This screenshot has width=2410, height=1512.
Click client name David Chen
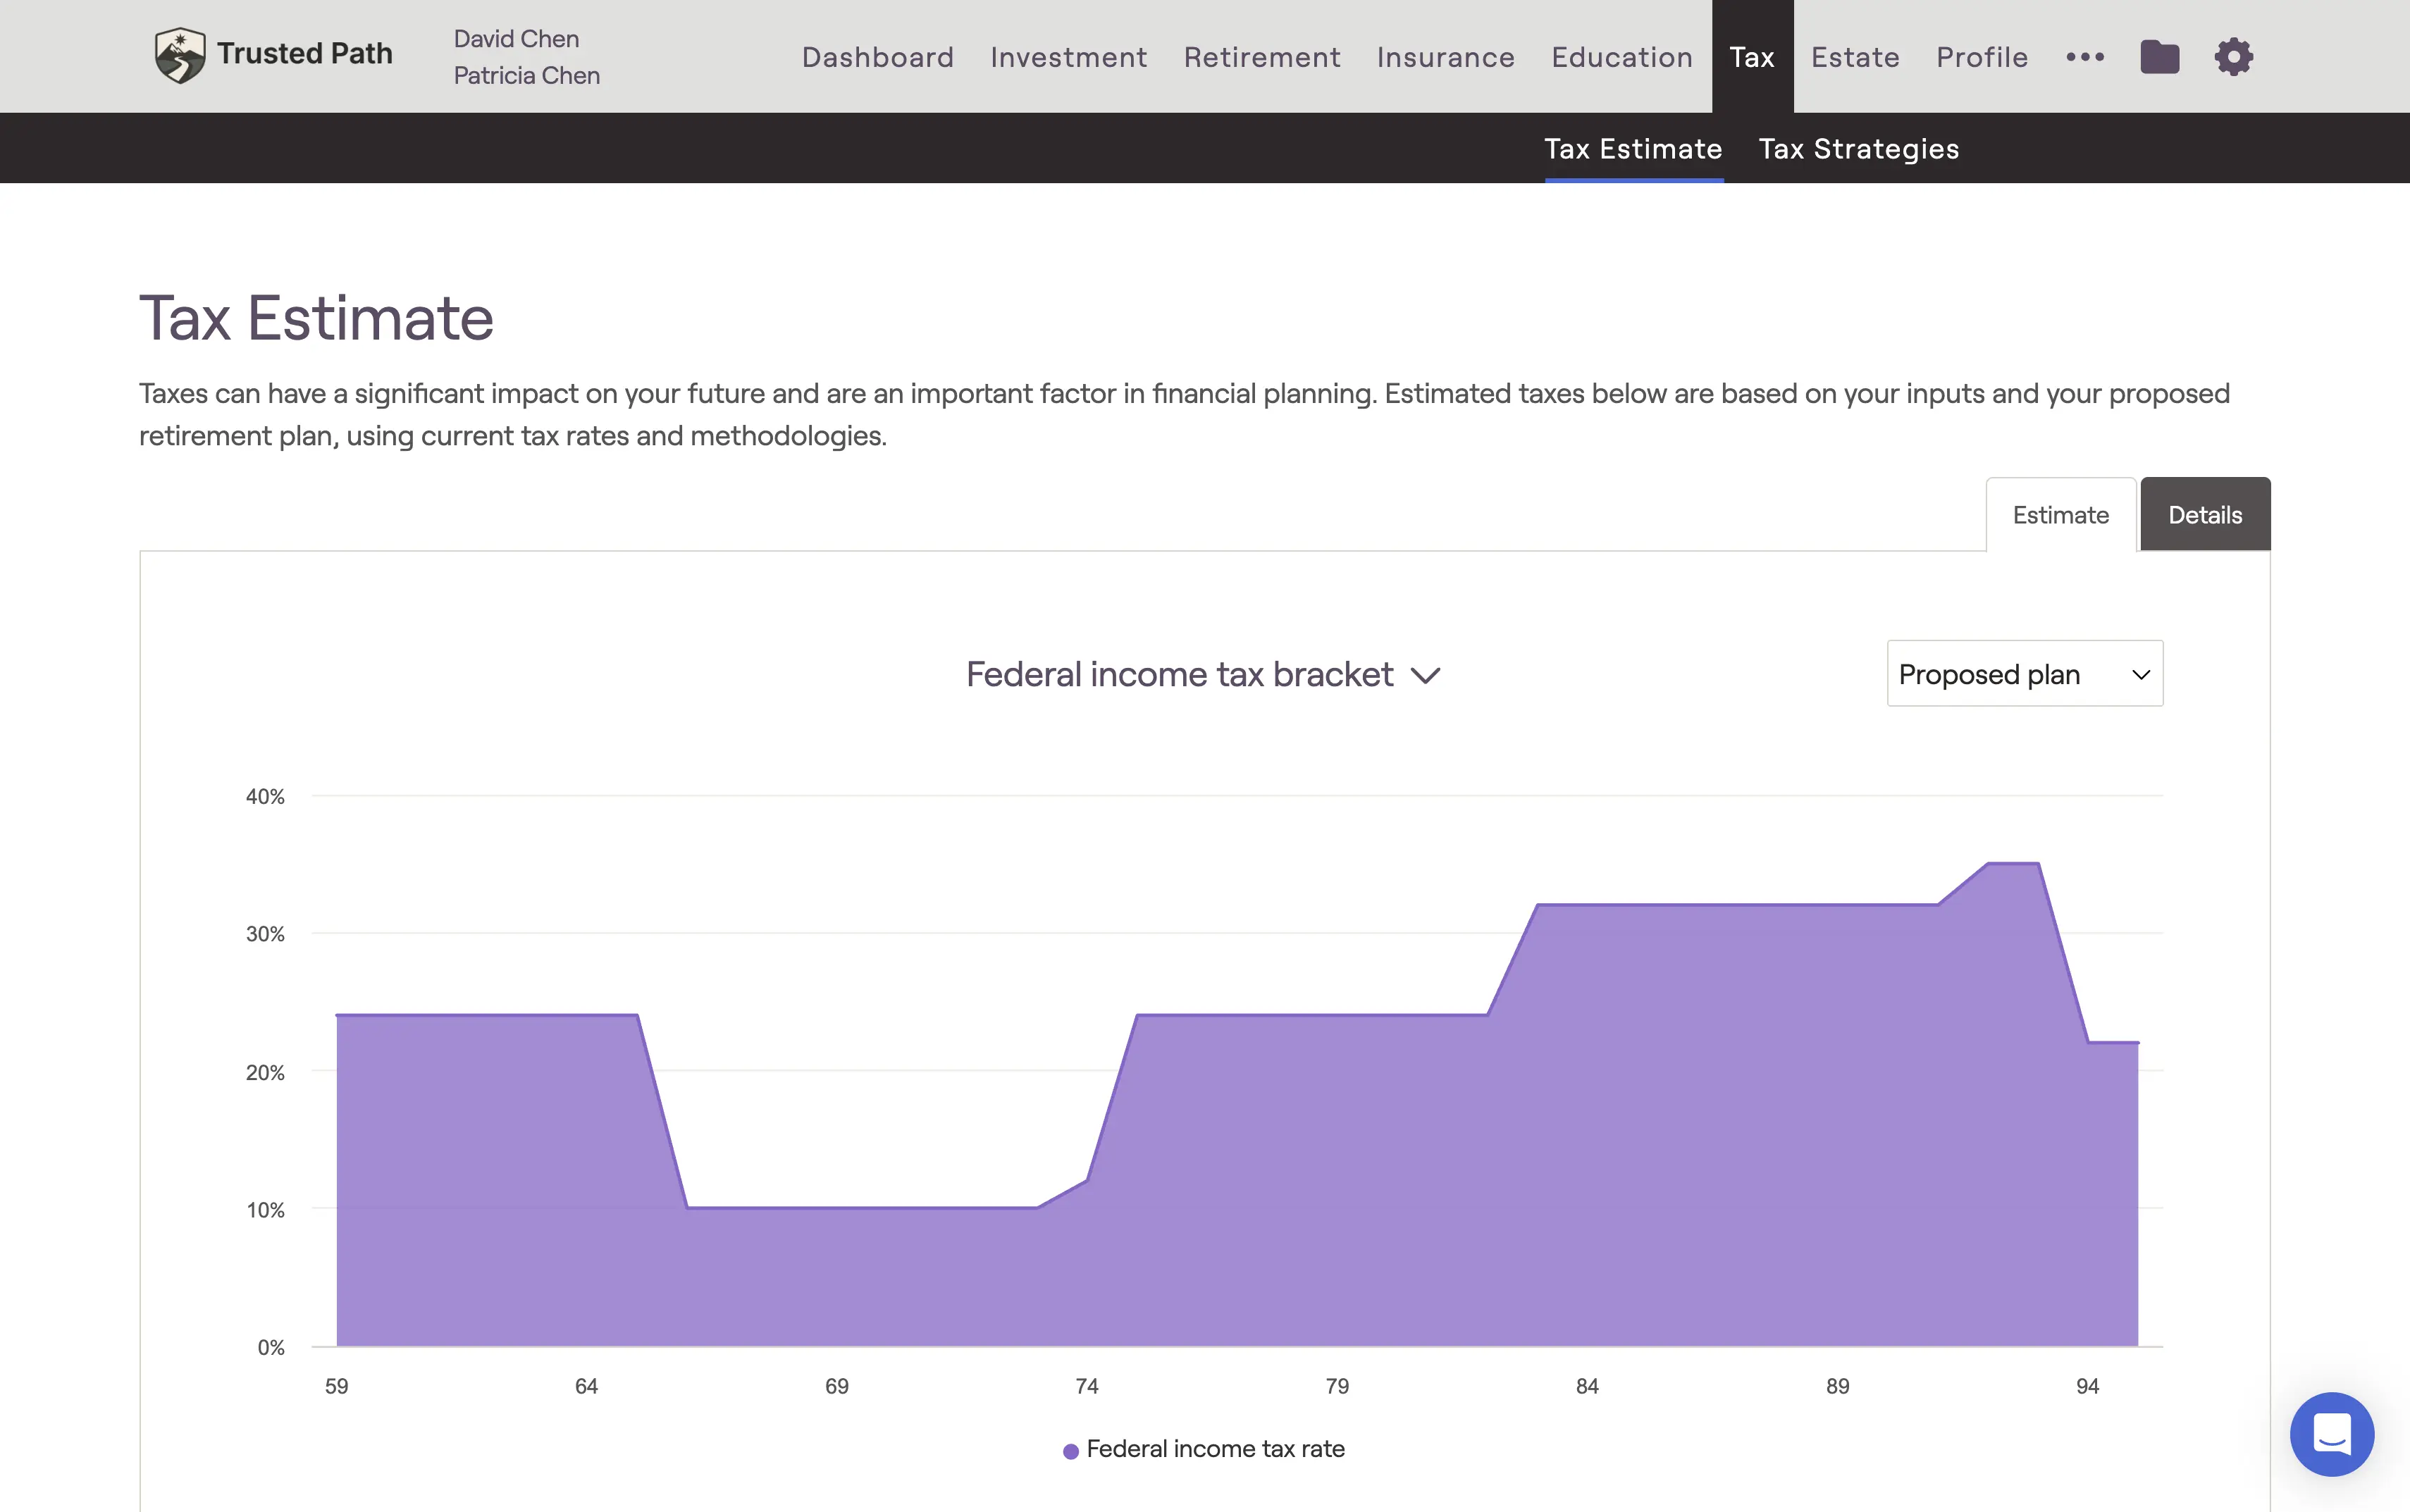[x=516, y=38]
